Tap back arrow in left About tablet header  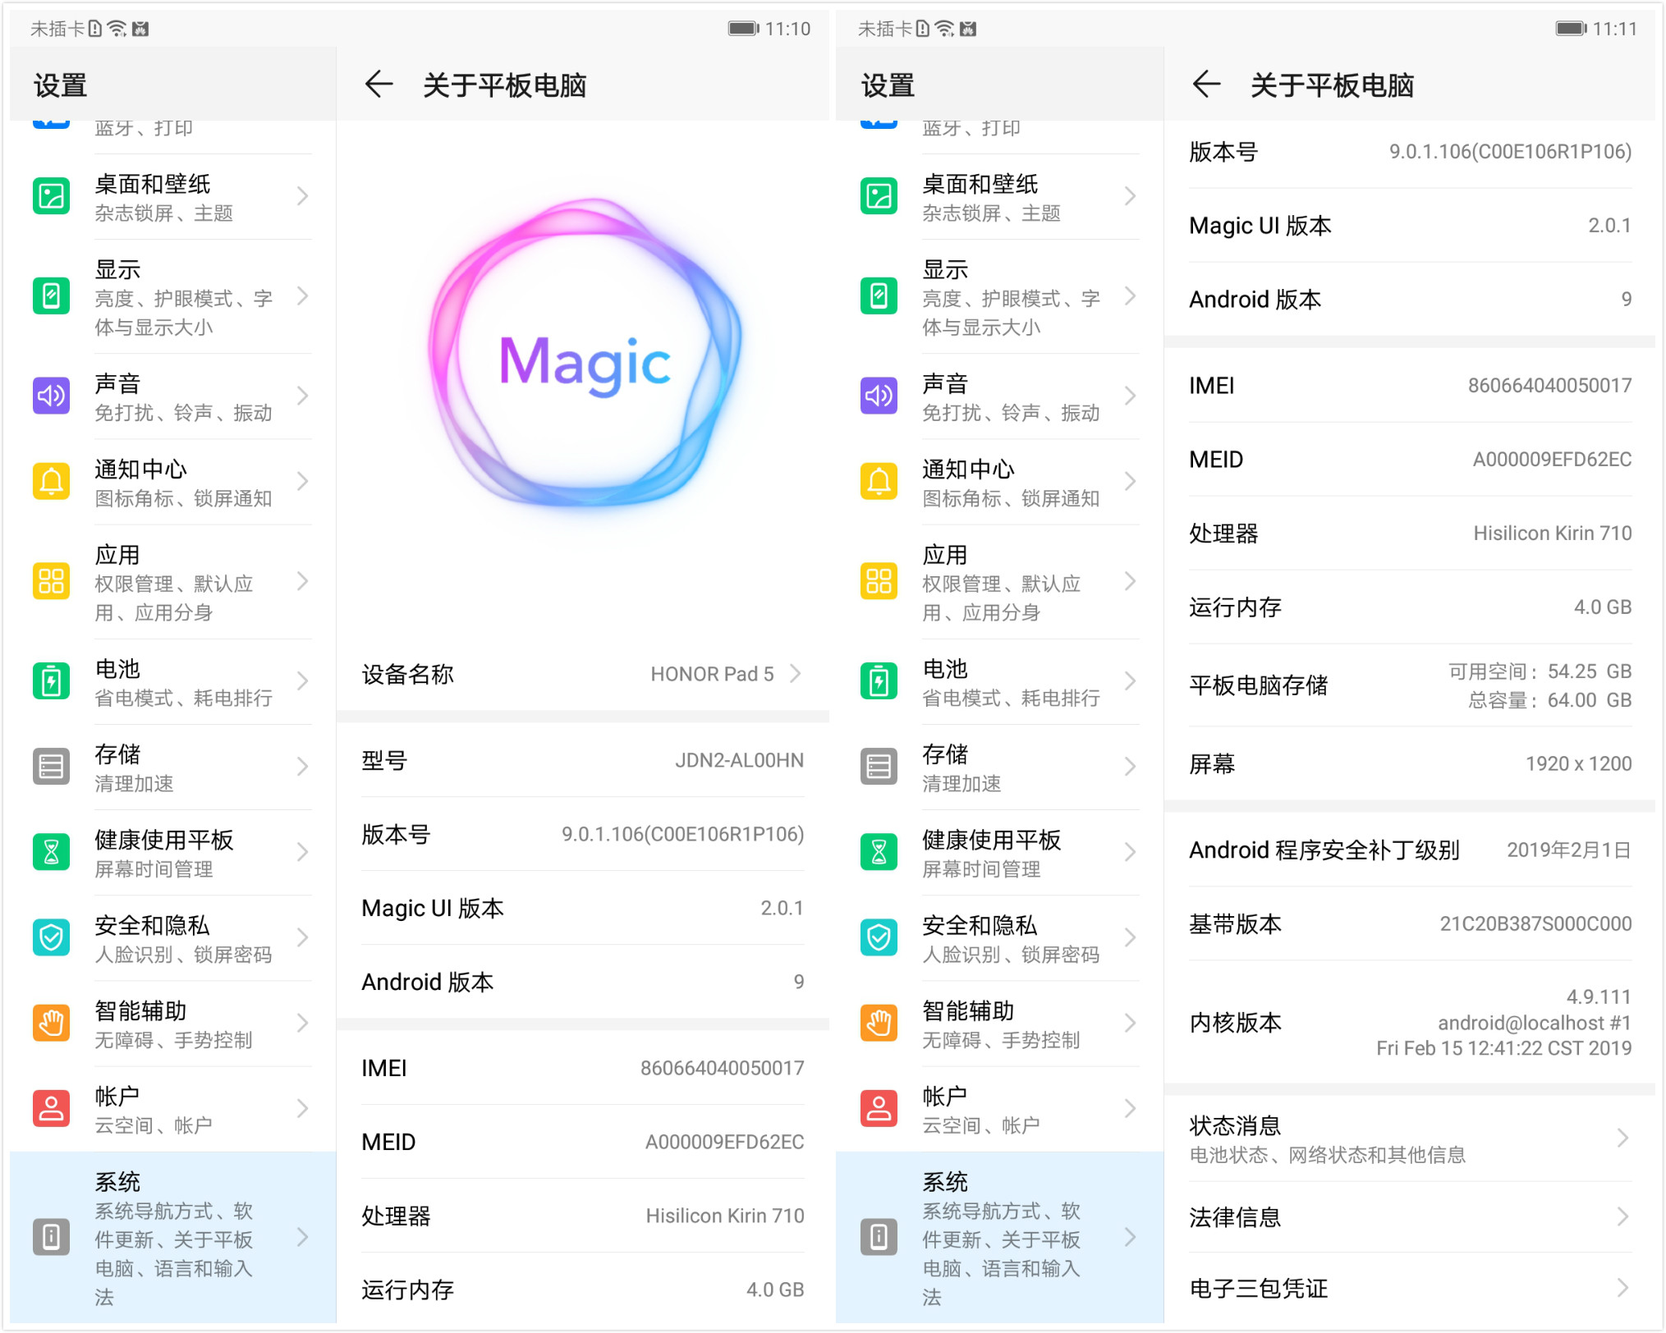coord(379,85)
